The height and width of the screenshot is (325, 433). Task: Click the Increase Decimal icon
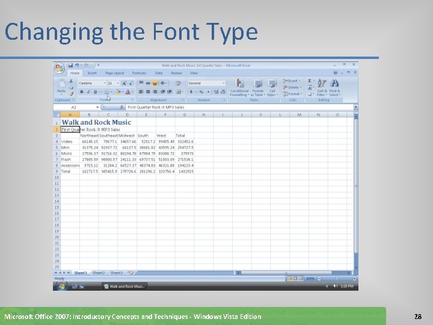pyautogui.click(x=216, y=91)
